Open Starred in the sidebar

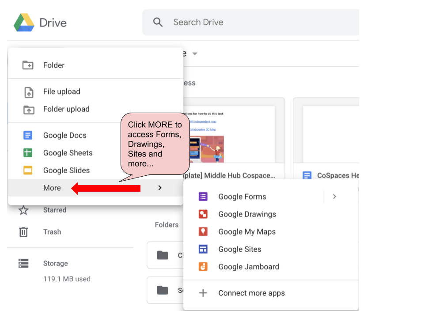click(x=55, y=210)
